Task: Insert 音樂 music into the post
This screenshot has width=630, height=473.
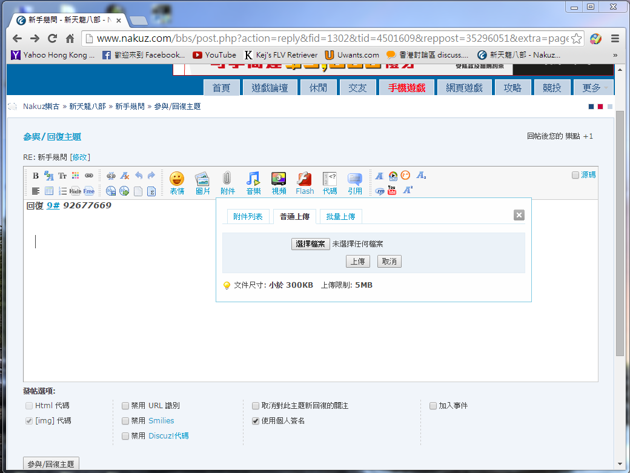Action: pos(254,184)
